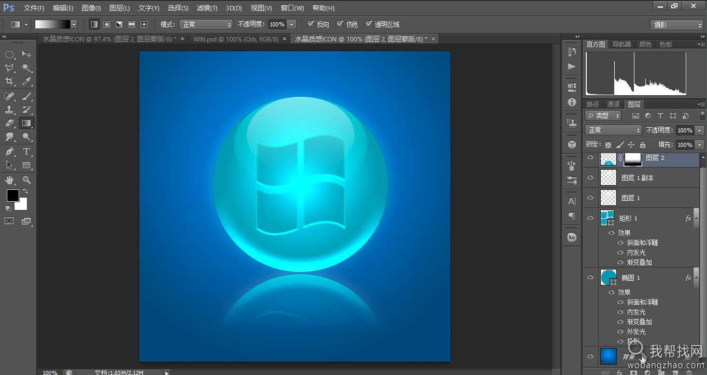Hide the 矩形 1 layer

(590, 218)
